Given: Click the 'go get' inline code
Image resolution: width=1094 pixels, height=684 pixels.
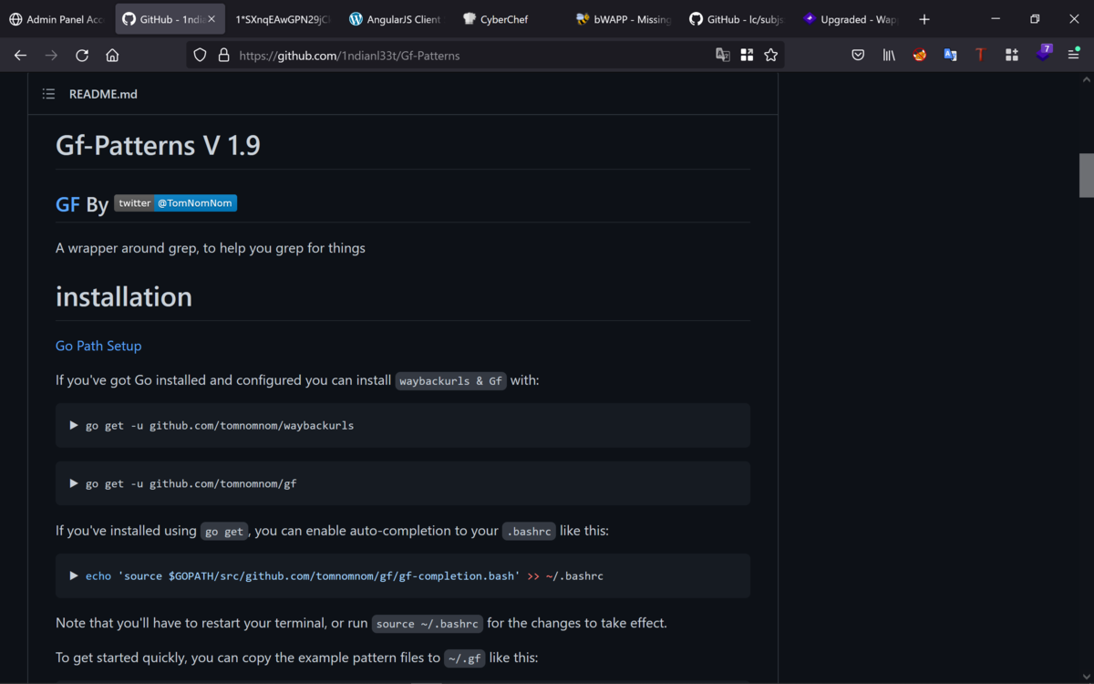Looking at the screenshot, I should tap(224, 532).
